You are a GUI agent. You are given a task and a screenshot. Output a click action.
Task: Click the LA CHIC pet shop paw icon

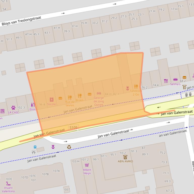(13, 108)
